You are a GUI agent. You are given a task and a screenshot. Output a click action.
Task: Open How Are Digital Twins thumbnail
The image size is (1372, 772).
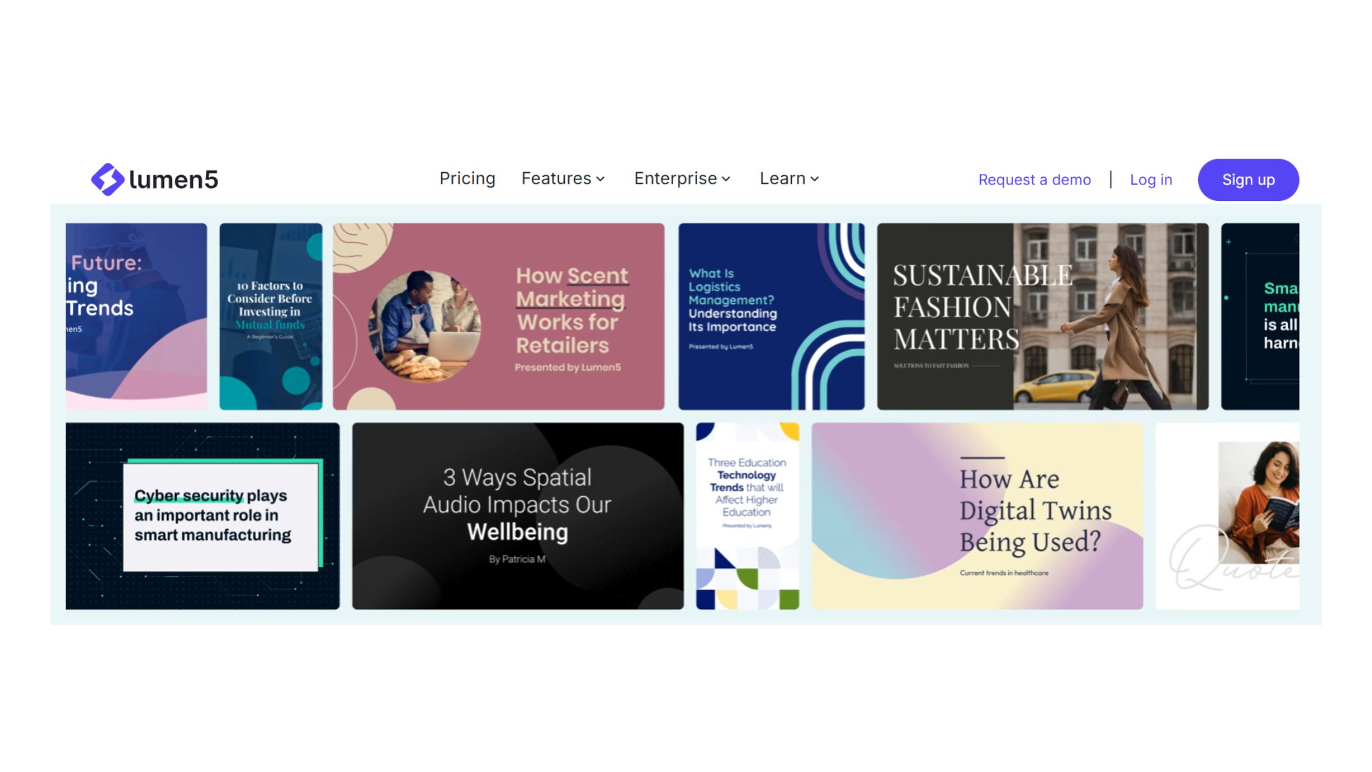pos(977,516)
